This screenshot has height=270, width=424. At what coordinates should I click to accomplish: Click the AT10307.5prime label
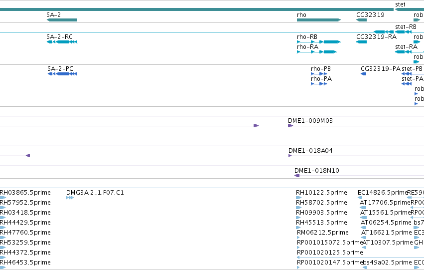point(388,243)
